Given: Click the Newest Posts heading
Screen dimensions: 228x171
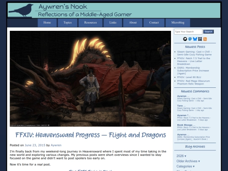Looking at the screenshot, I should pyautogui.click(x=195, y=47).
